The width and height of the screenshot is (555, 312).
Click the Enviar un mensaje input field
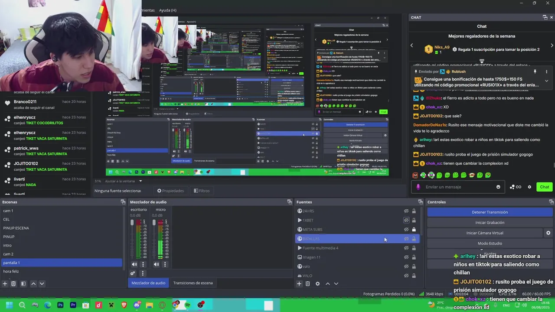pyautogui.click(x=459, y=187)
